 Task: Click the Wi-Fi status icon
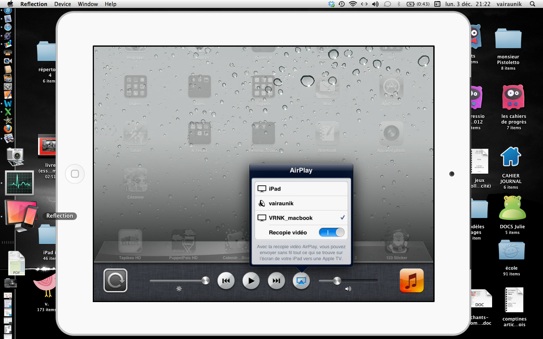[353, 4]
